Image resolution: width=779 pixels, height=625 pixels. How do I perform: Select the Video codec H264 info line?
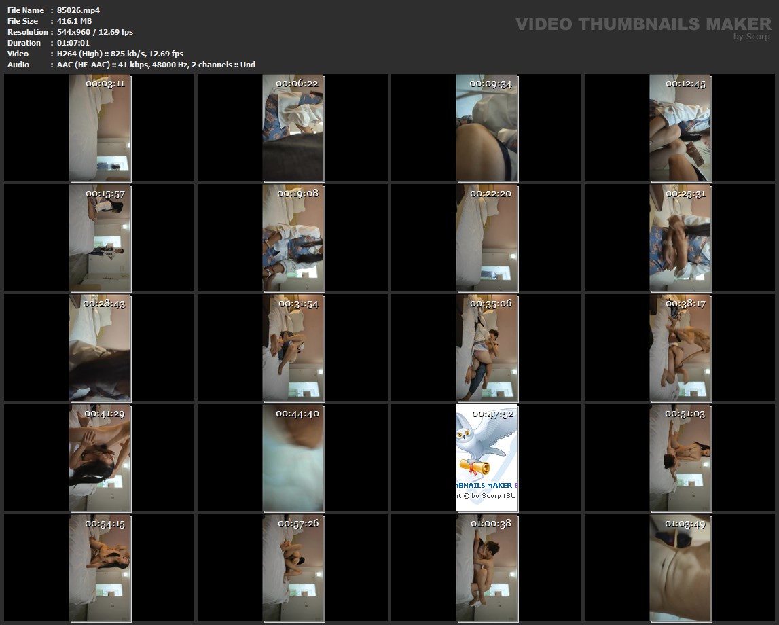pos(120,54)
